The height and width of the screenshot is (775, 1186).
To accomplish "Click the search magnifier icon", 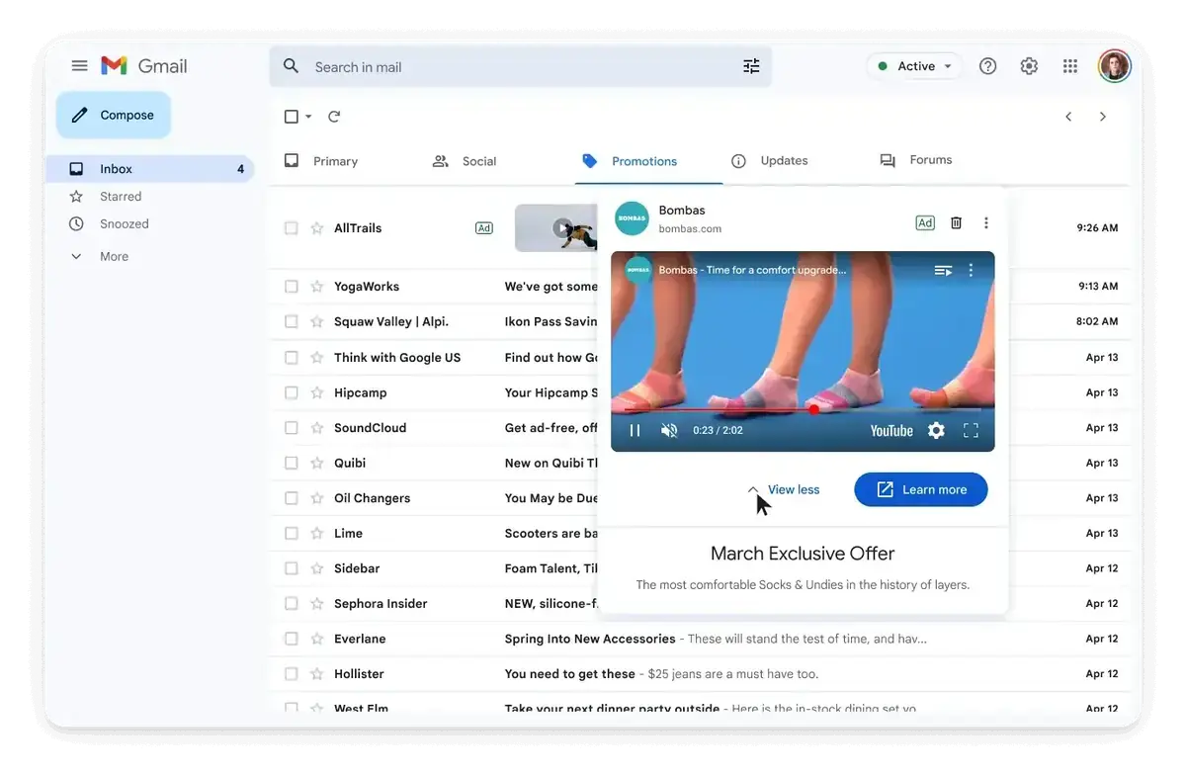I will click(291, 66).
